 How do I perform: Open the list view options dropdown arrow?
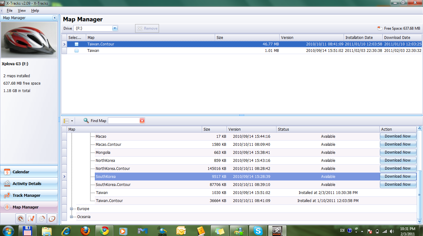point(72,121)
